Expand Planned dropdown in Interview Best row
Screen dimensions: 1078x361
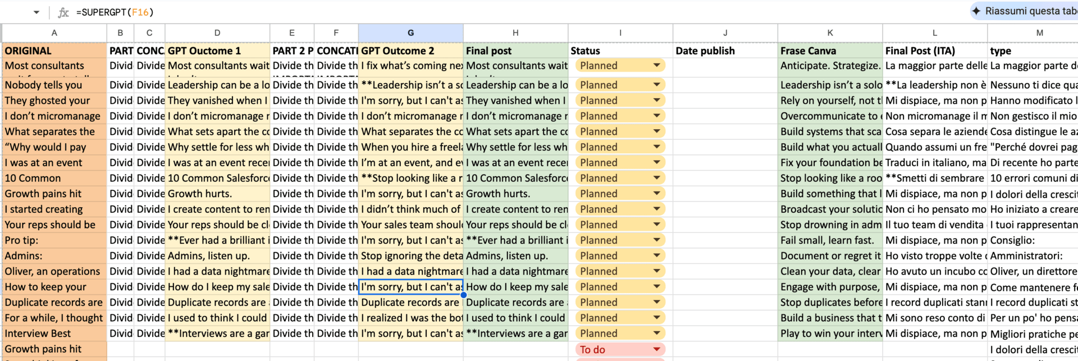[656, 333]
